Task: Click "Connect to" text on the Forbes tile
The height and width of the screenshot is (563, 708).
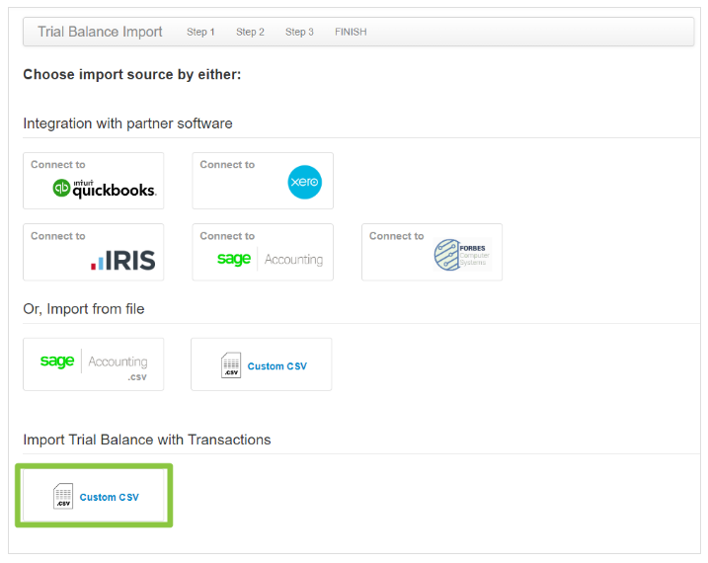Action: click(396, 236)
